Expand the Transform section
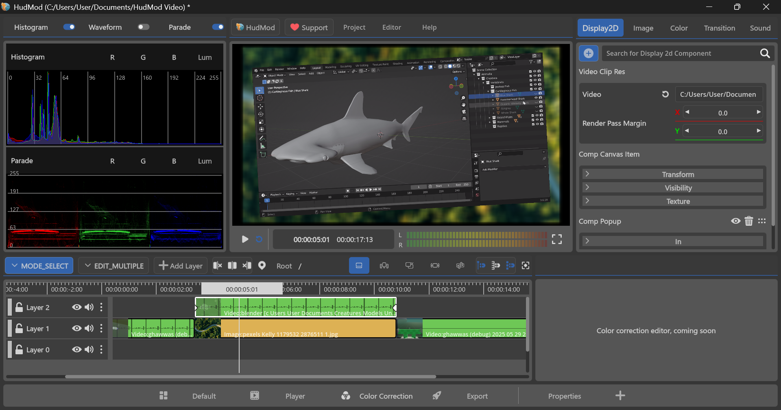This screenshot has width=781, height=410. tap(672, 174)
